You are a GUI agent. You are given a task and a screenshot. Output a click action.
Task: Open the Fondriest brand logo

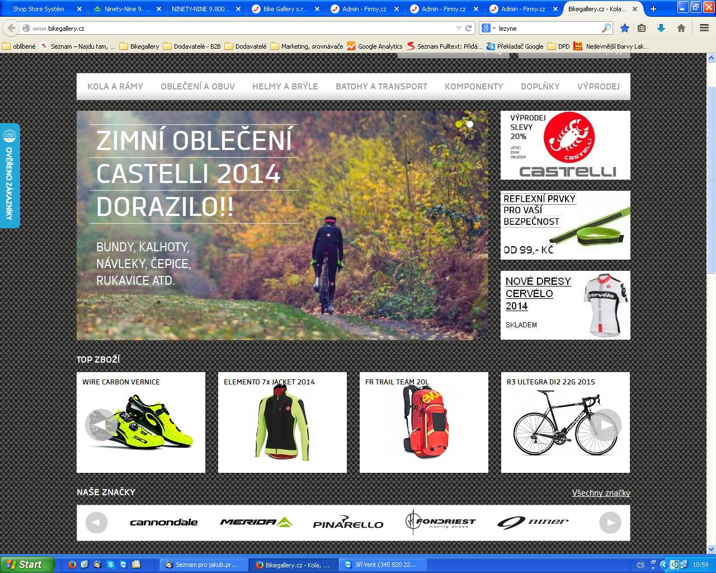(440, 523)
